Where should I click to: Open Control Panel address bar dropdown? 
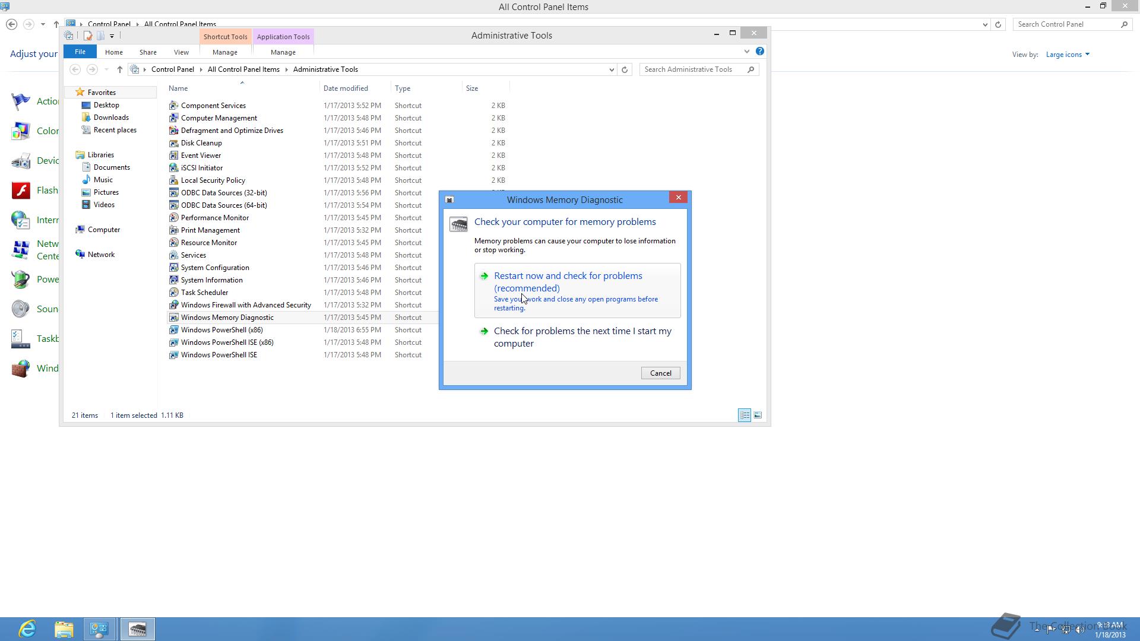(x=985, y=24)
